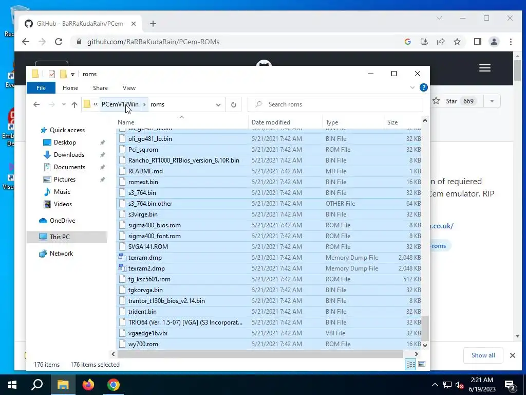Open Documents in navigation pane
Screen dimensions: 526x395
[x=69, y=167]
